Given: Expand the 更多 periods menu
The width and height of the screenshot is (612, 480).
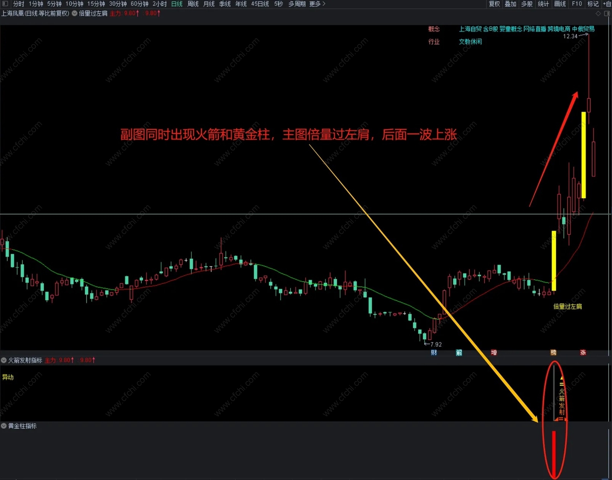Looking at the screenshot, I should tap(317, 4).
